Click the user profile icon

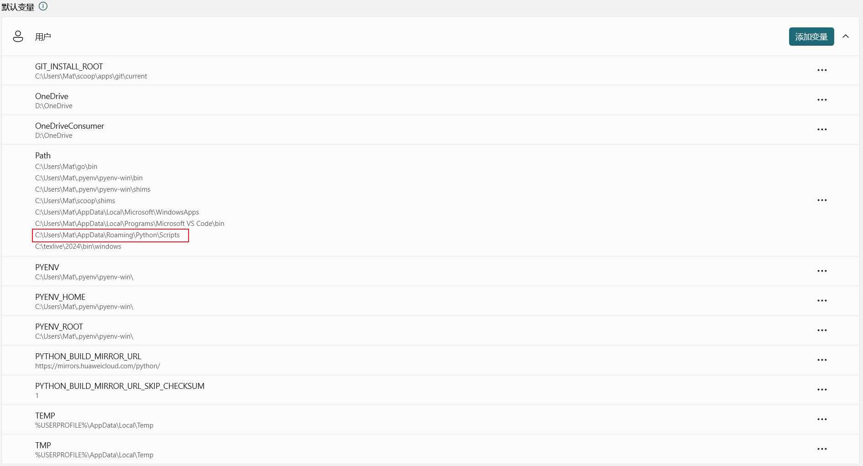tap(18, 37)
